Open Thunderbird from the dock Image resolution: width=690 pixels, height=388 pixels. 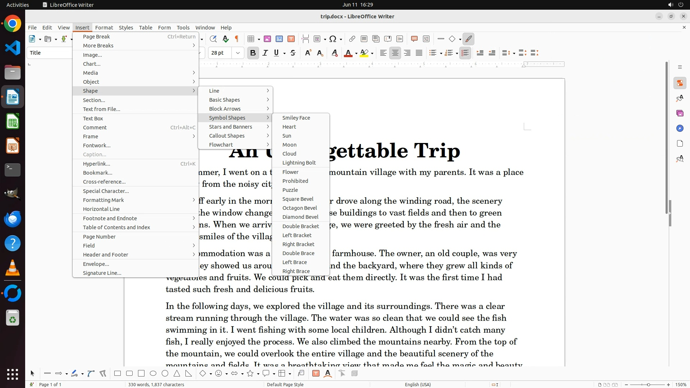13,219
